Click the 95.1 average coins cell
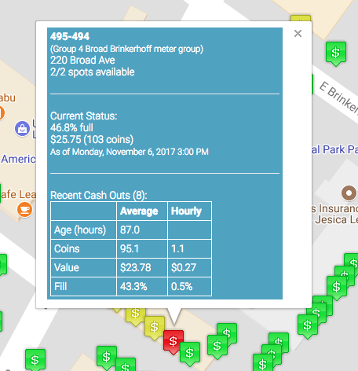 (142, 249)
